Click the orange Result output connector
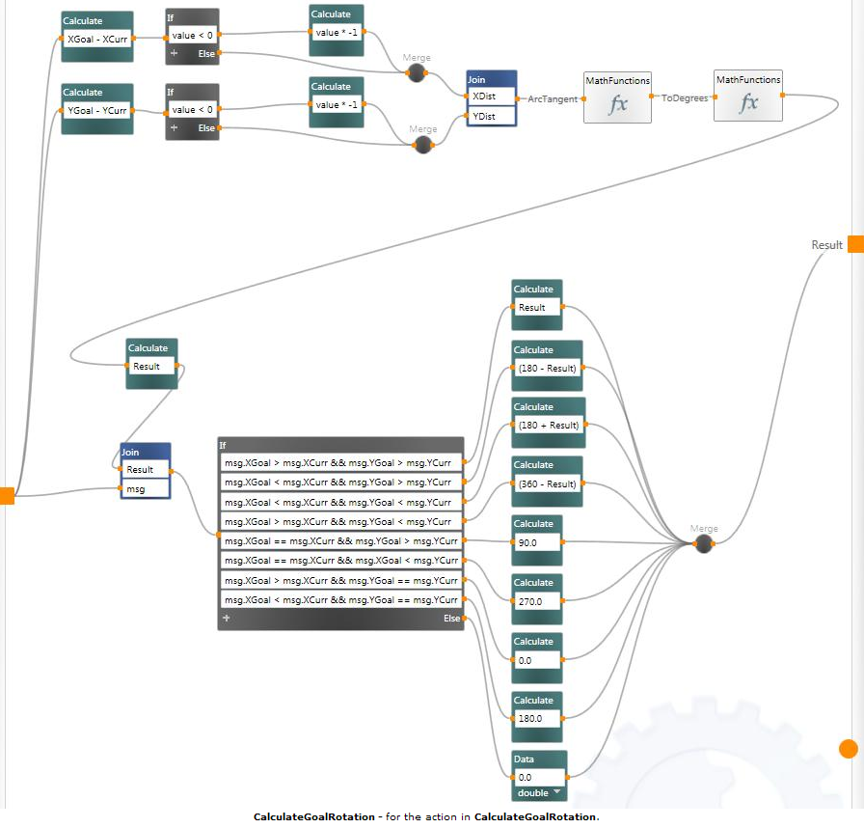864x828 pixels. tap(855, 243)
